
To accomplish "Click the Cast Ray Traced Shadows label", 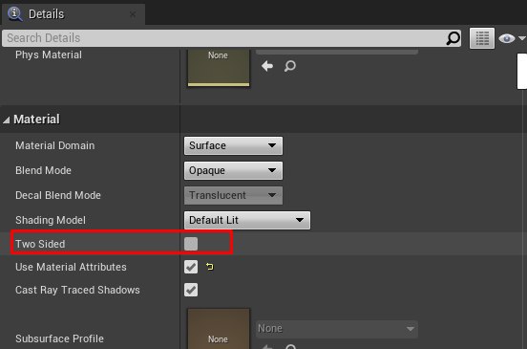I will 77,290.
